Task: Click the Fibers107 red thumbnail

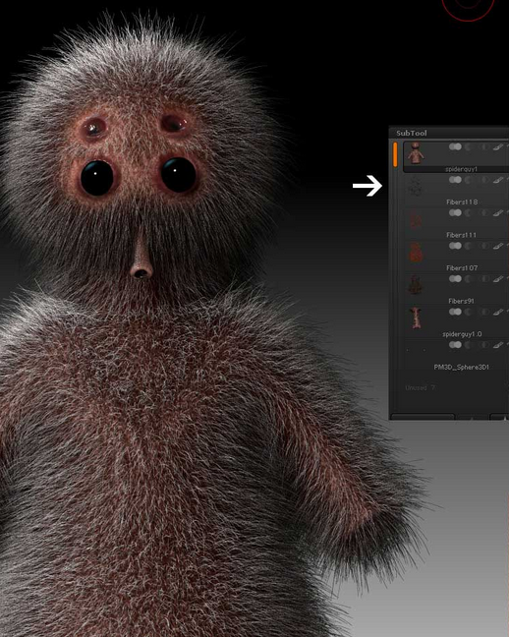Action: point(416,252)
